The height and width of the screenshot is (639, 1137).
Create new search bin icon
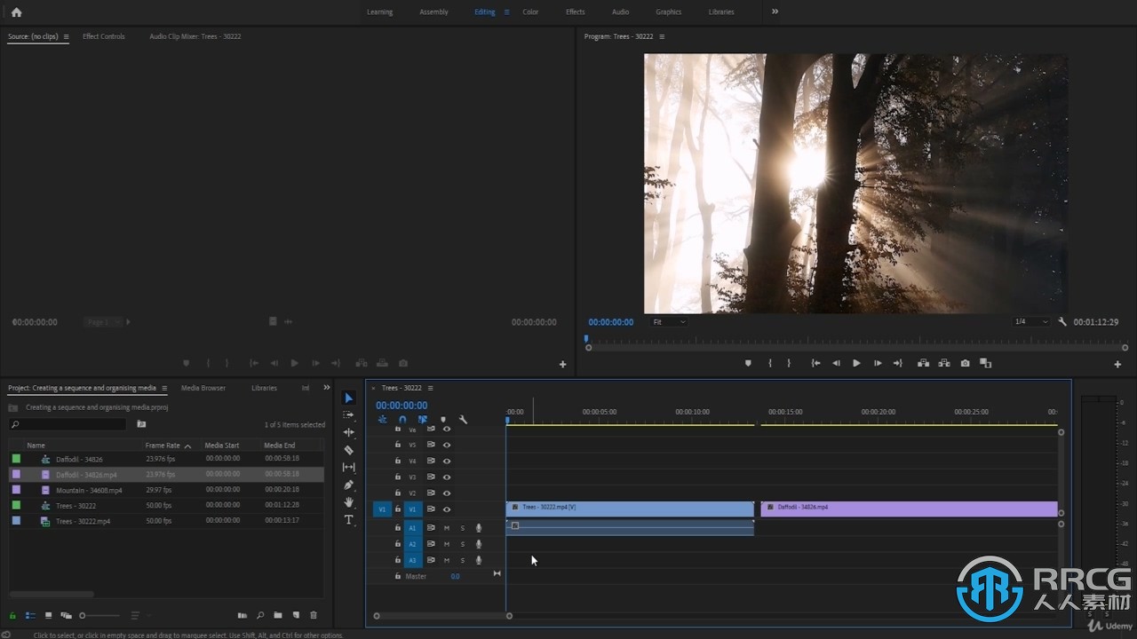[x=141, y=424]
